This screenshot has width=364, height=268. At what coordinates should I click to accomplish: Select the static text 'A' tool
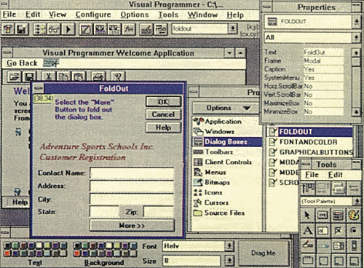(x=307, y=231)
